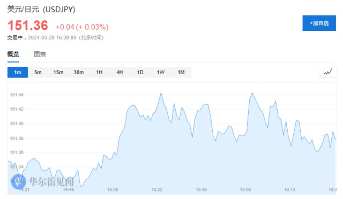Click the +0.04 (+0.03%) change value
343x199 pixels.
pyautogui.click(x=82, y=27)
